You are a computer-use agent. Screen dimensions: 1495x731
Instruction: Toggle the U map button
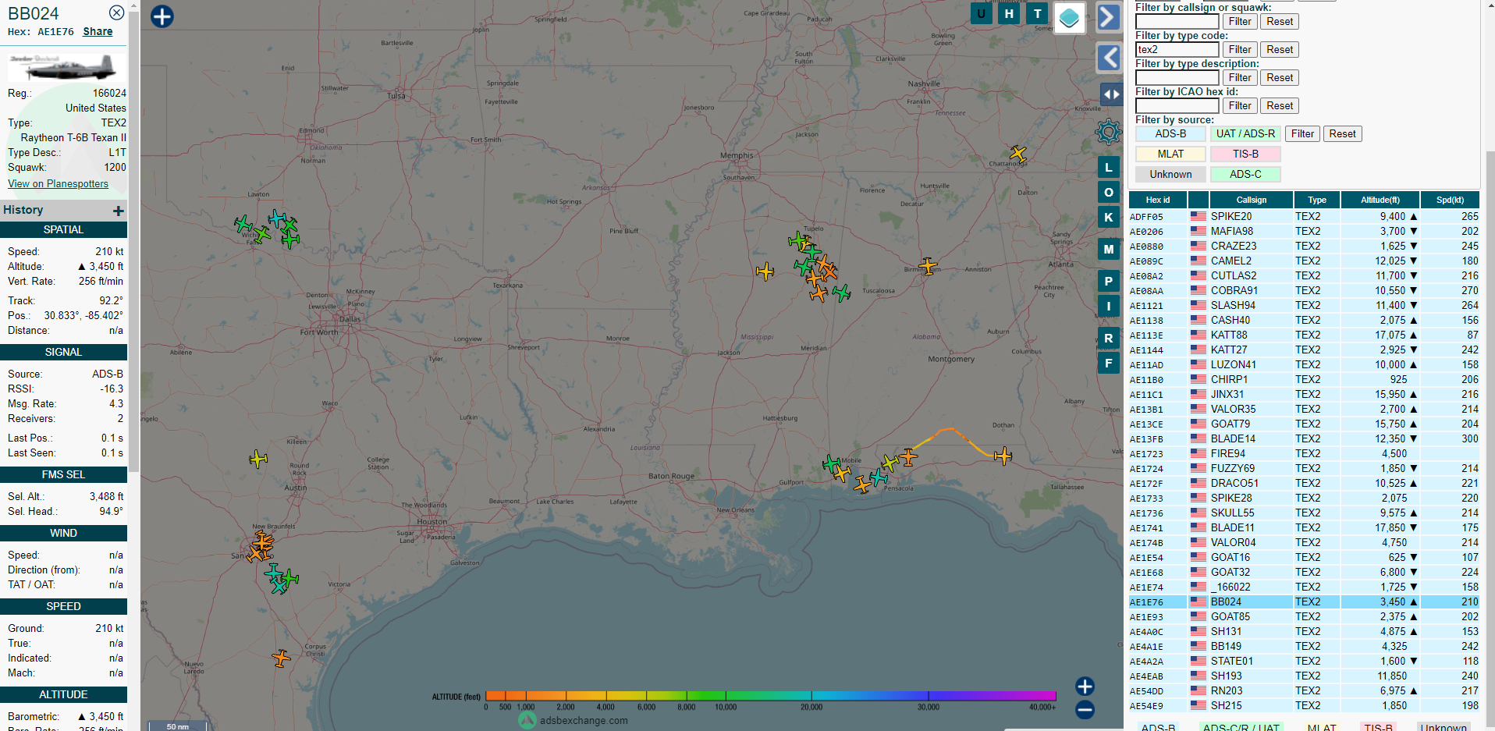pyautogui.click(x=981, y=13)
